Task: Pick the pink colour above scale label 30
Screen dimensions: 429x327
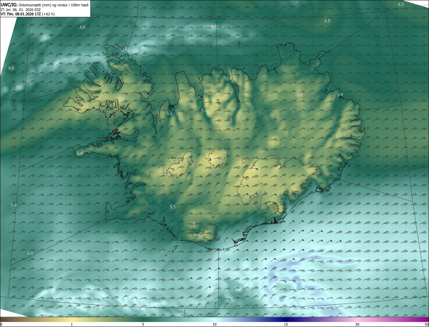Action: [x=357, y=319]
